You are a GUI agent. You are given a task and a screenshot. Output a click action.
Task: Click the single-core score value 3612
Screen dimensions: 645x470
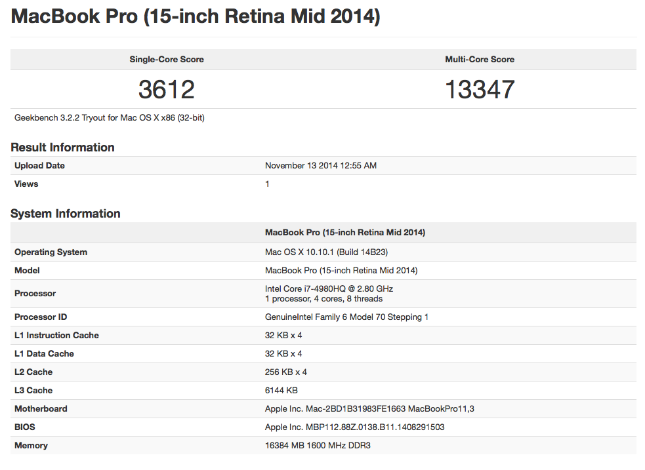click(x=166, y=89)
